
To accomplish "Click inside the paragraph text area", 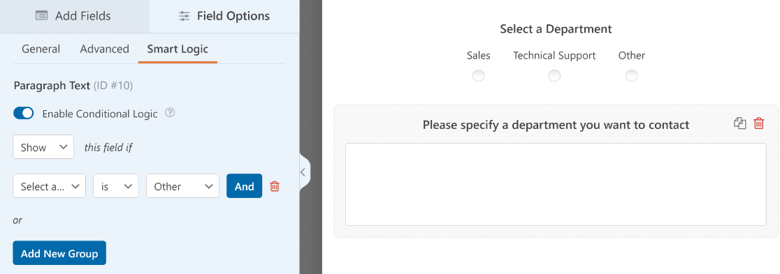I will tap(556, 184).
